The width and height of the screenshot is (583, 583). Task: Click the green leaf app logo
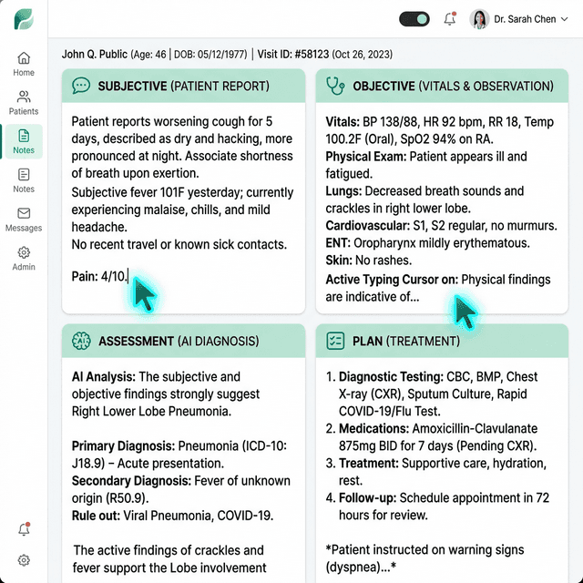tap(24, 19)
